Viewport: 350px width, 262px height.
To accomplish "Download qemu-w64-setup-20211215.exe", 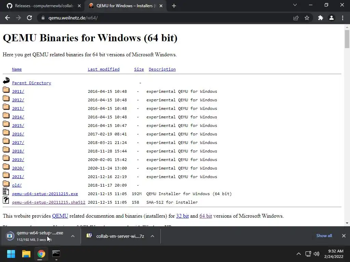I will [45, 194].
